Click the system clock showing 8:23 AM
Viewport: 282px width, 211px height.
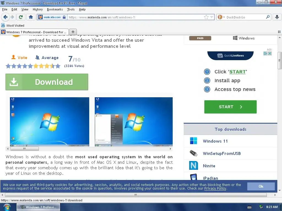click(x=272, y=207)
